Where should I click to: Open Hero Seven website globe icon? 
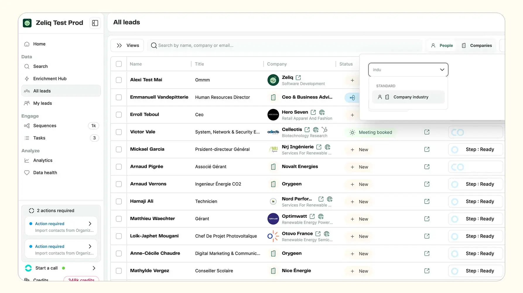click(x=322, y=112)
